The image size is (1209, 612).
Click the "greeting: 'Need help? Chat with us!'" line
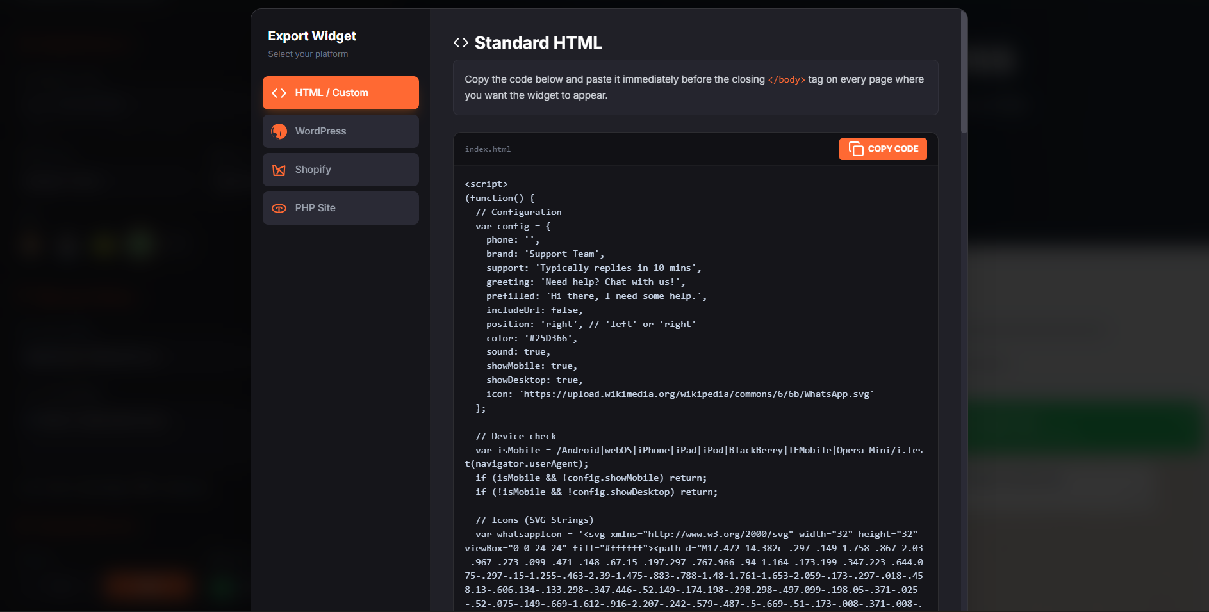[x=586, y=282]
